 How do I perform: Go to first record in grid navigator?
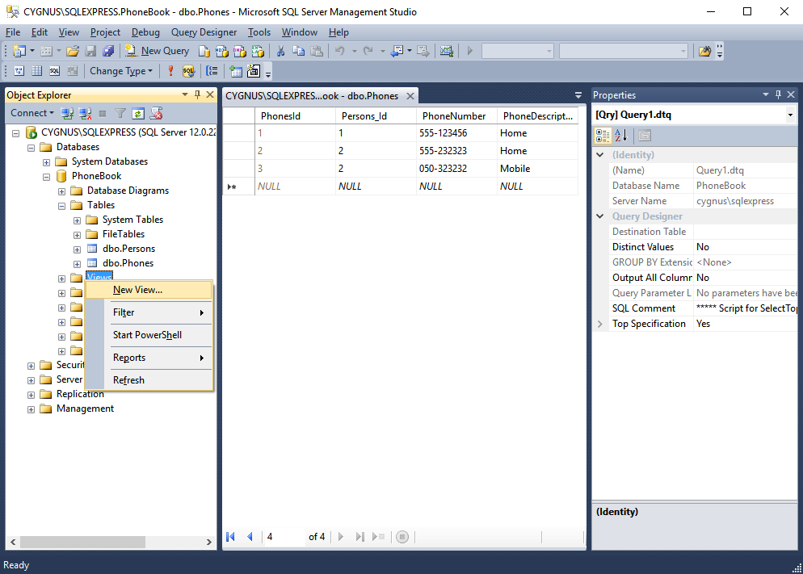230,537
